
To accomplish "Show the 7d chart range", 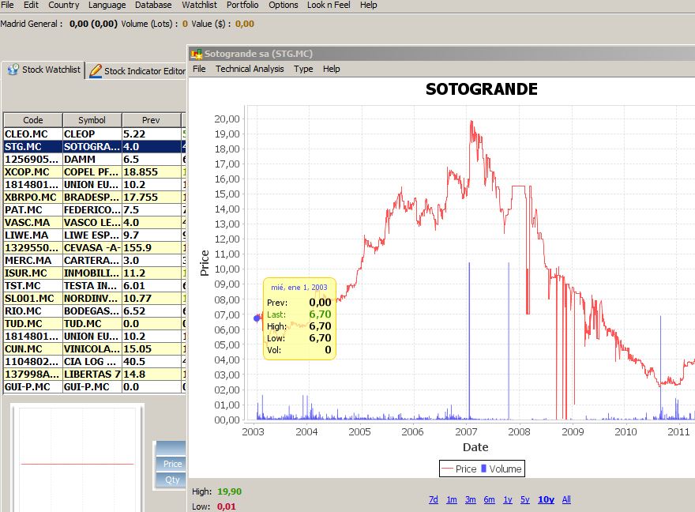I will click(434, 499).
